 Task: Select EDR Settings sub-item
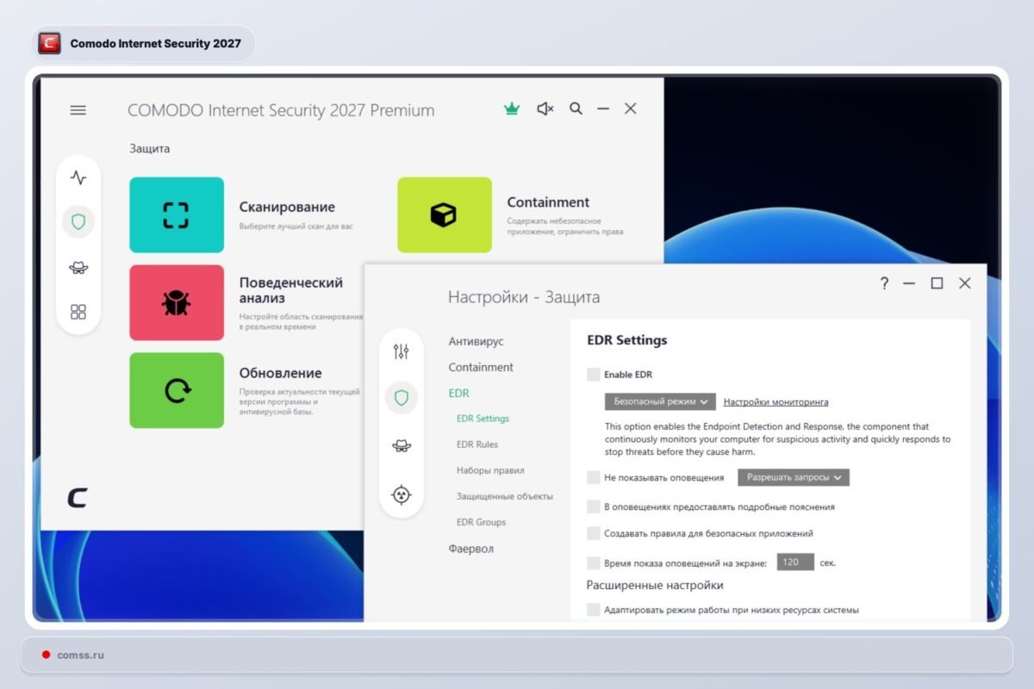pos(483,419)
